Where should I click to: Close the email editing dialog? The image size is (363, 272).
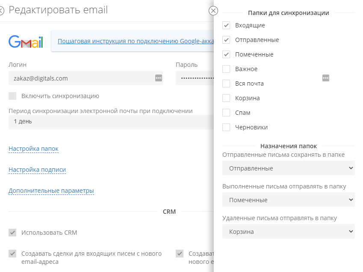click(2, 11)
